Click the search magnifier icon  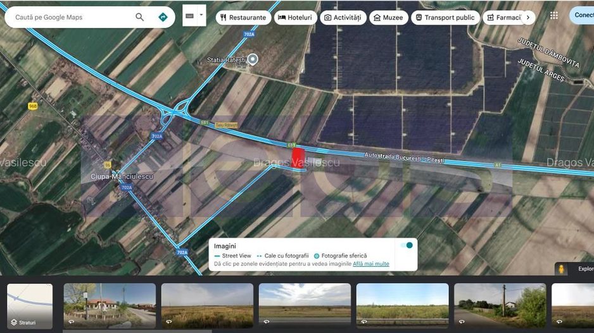(x=140, y=17)
